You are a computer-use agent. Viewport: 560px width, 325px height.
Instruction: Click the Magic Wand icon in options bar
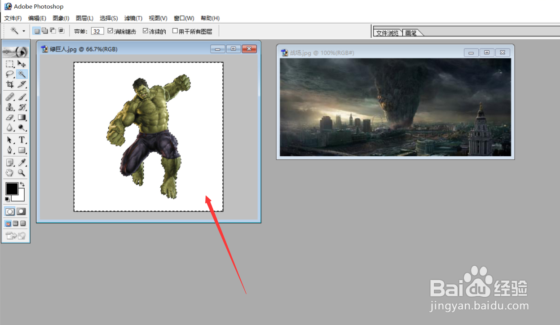pyautogui.click(x=15, y=31)
